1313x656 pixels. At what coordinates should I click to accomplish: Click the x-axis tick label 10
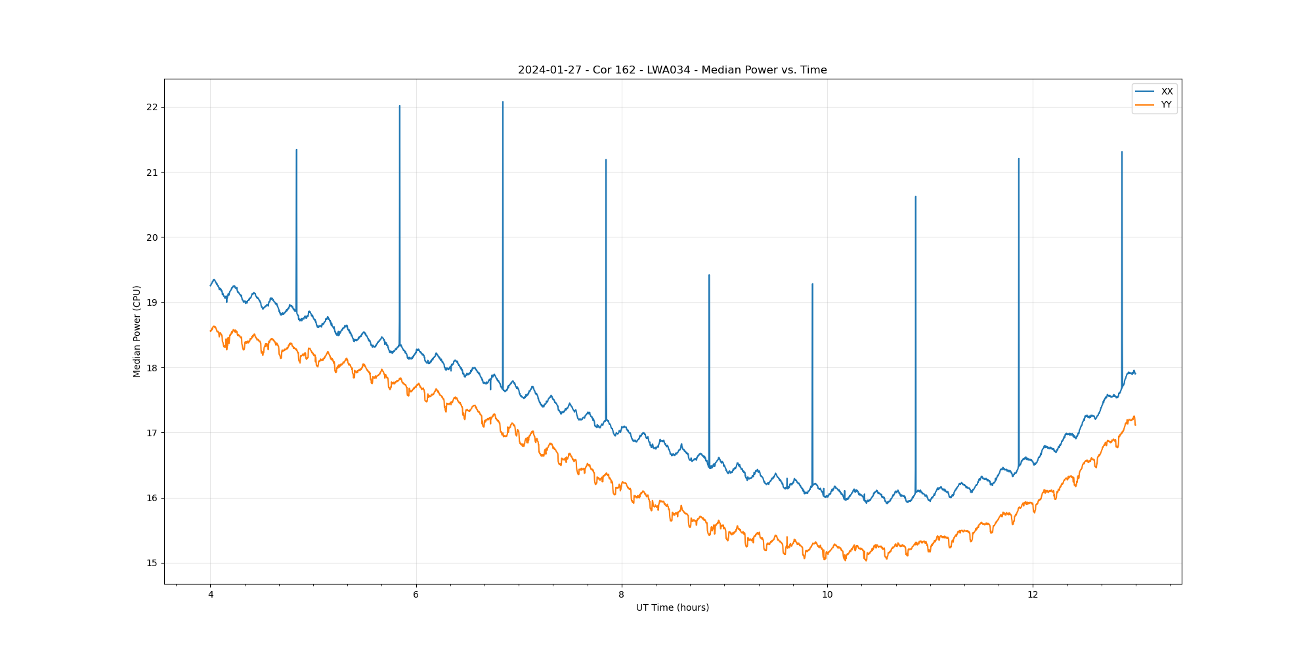[827, 595]
